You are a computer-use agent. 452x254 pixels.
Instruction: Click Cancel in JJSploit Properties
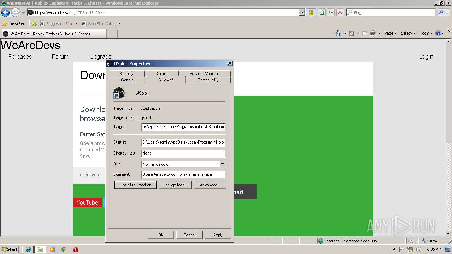tap(189, 235)
